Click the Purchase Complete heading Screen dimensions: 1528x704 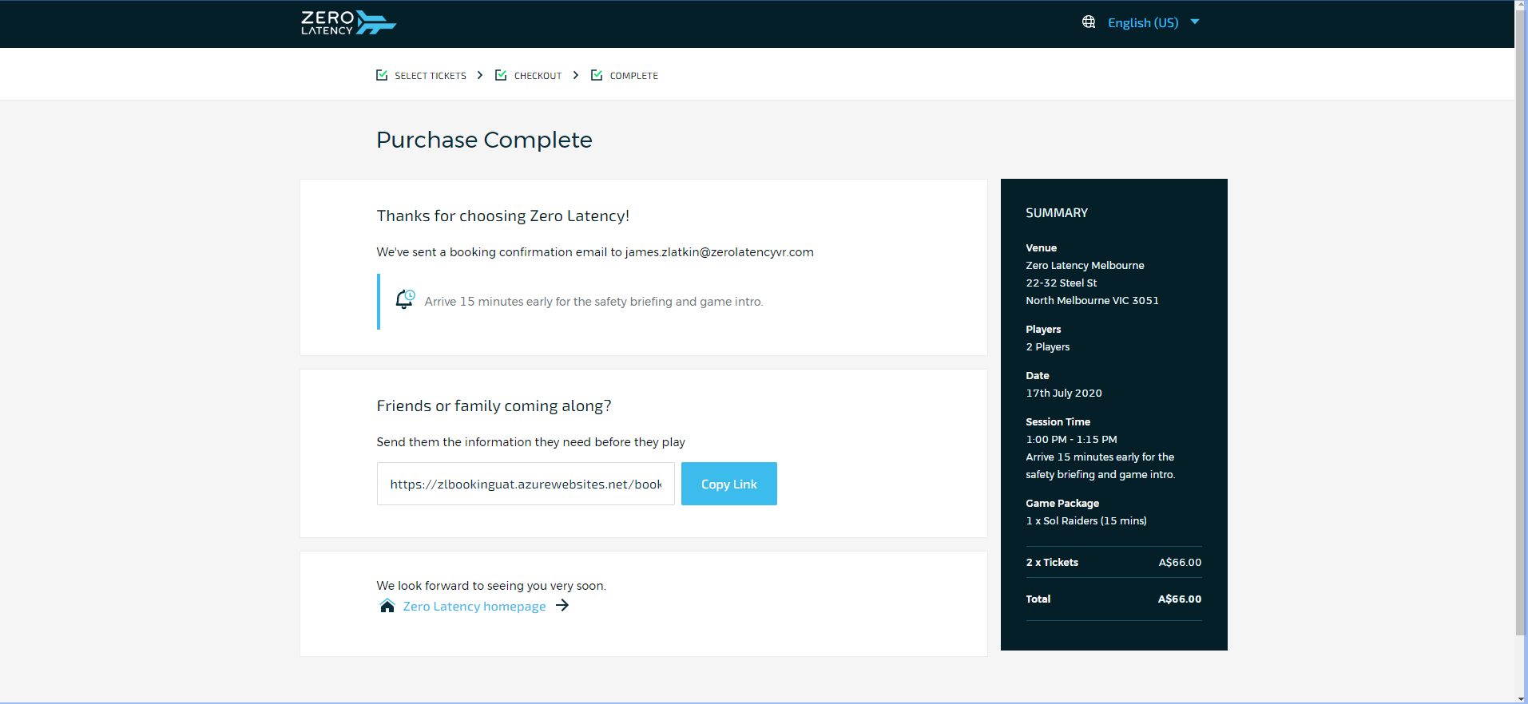[x=484, y=140]
